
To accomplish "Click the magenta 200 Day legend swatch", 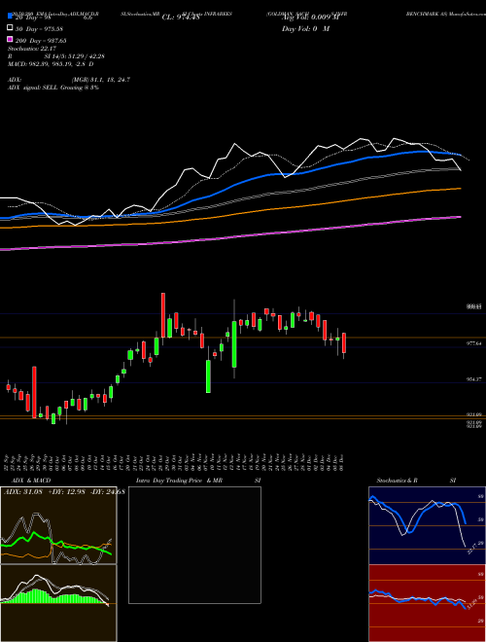I will tap(10, 39).
